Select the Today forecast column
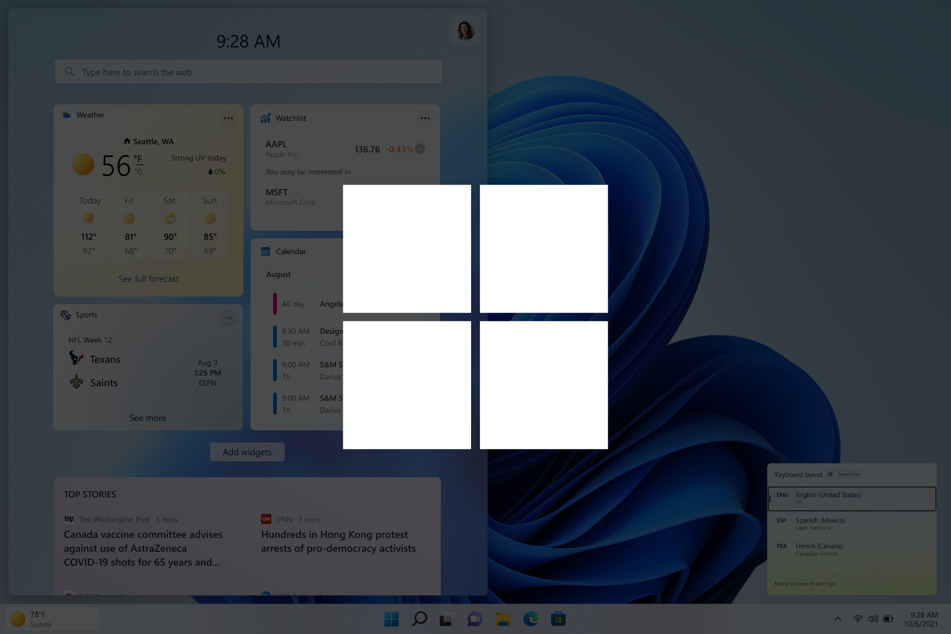 90,225
